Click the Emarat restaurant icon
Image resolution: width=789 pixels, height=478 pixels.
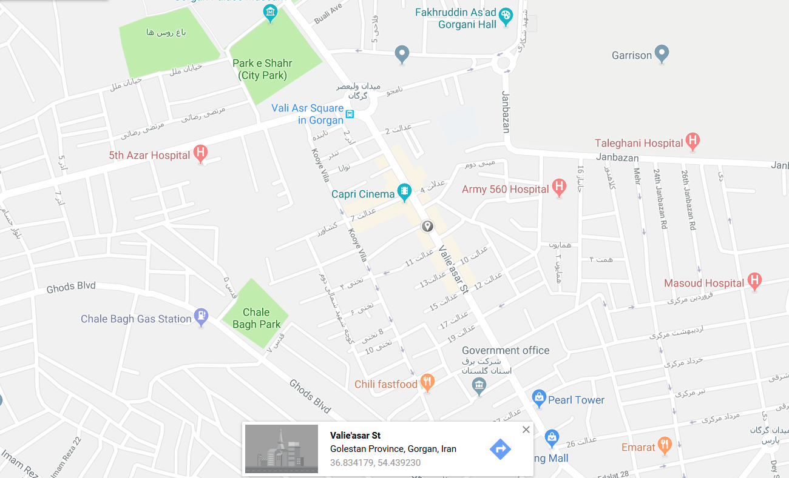click(665, 446)
